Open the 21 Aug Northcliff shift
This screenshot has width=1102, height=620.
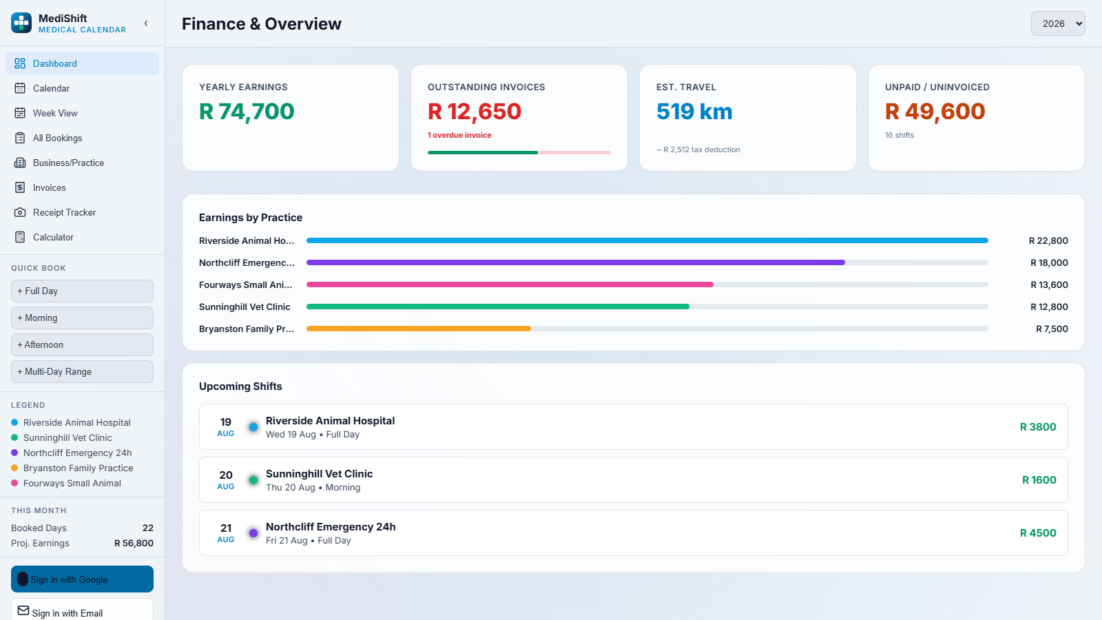(x=634, y=533)
